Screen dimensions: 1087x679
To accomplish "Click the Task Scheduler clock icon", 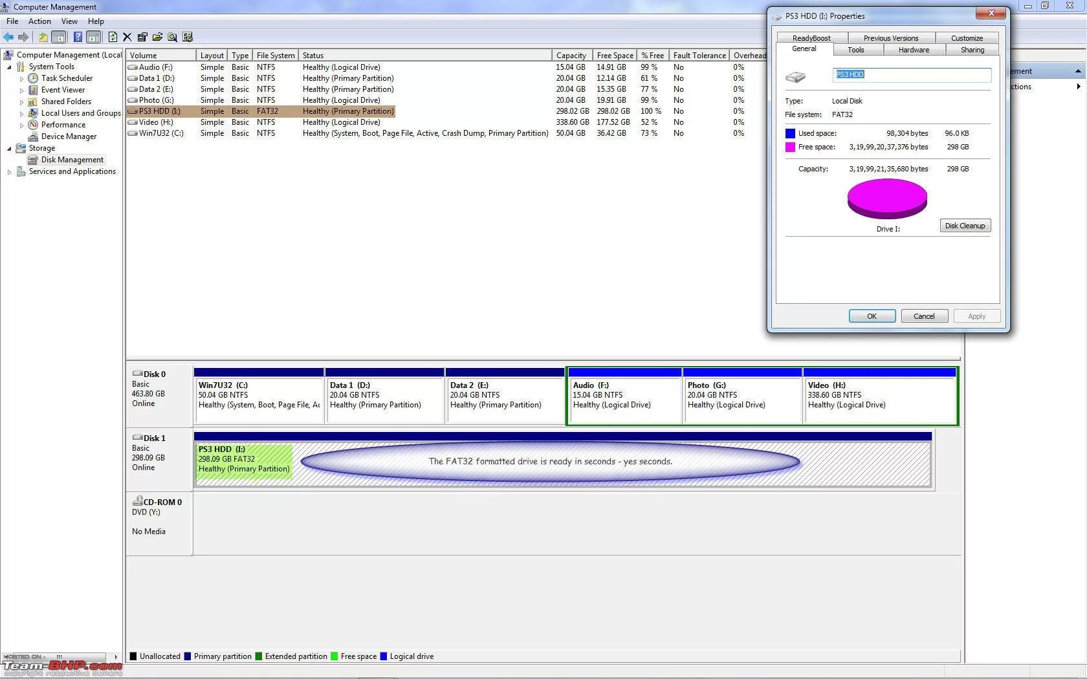I will click(x=33, y=78).
